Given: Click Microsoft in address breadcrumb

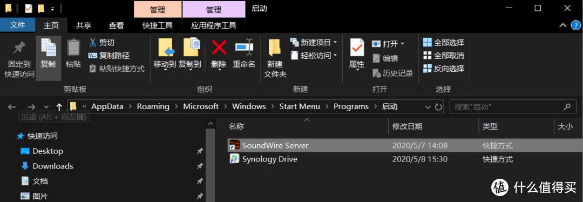Looking at the screenshot, I should tap(201, 107).
